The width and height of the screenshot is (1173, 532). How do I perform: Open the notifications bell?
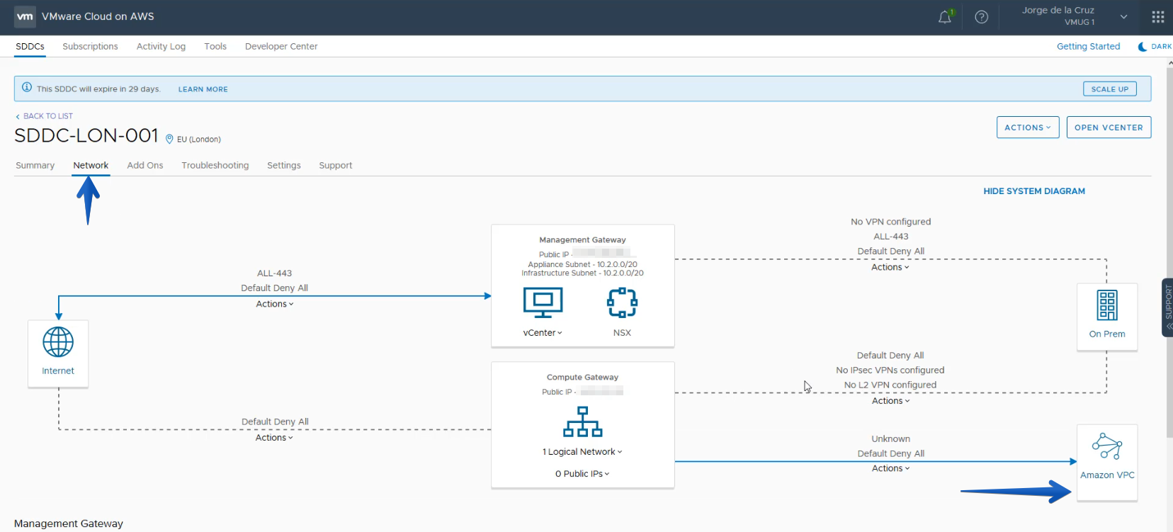coord(945,17)
